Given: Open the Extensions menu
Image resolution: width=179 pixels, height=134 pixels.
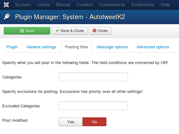Looking at the screenshot, I should point(143,5).
